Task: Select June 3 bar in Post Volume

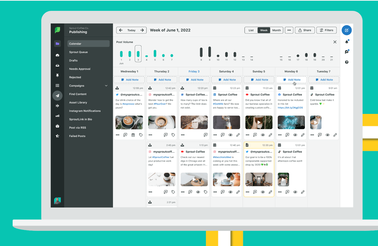Action: pyautogui.click(x=138, y=54)
